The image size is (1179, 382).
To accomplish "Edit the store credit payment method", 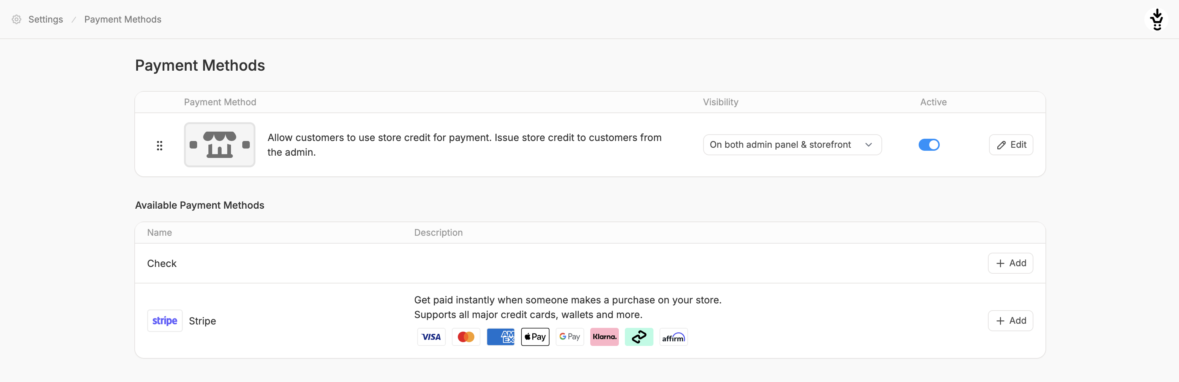I will click(x=1010, y=144).
